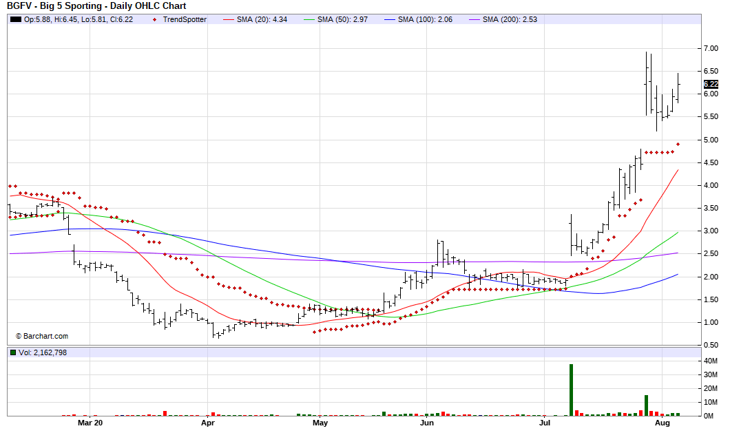The image size is (730, 444).
Task: Click the red SMA (20) legend line
Action: pos(228,19)
